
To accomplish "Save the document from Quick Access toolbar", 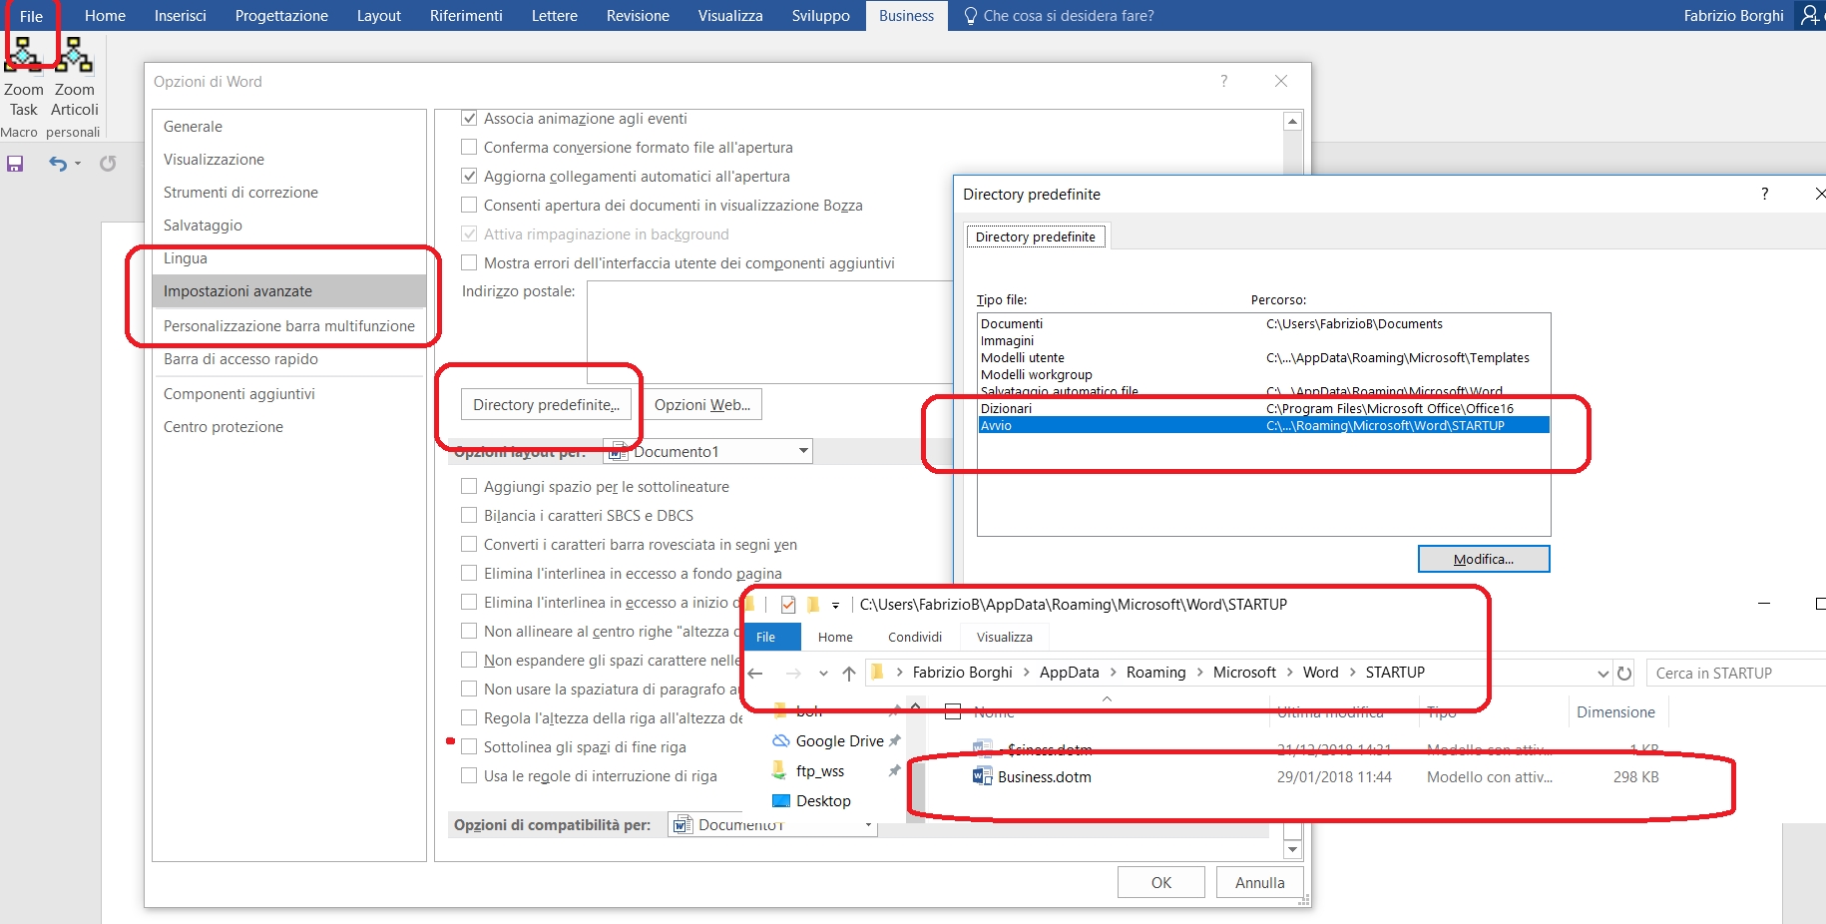I will [15, 164].
